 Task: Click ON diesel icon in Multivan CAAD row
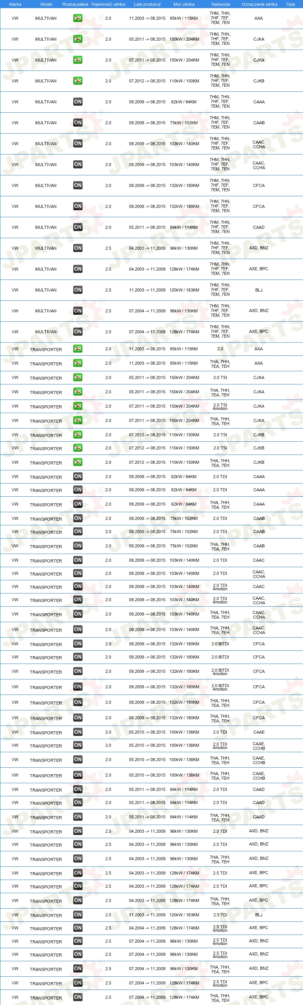(x=78, y=227)
